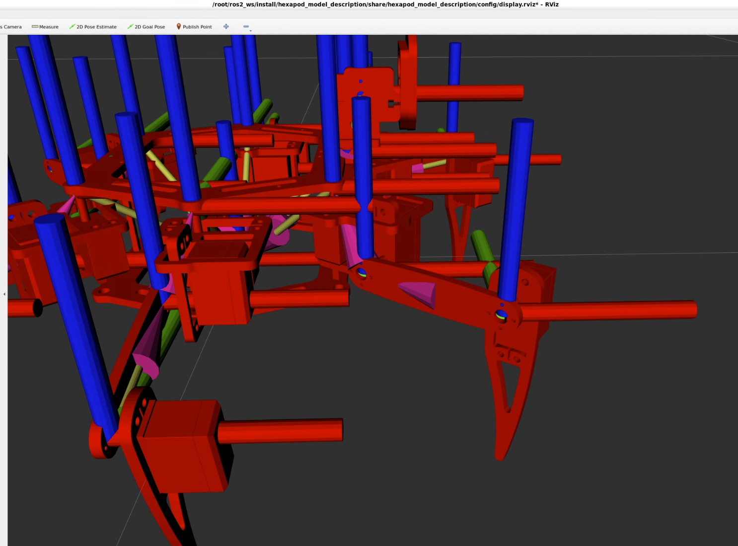
Task: Click the magenta cone on the right leg
Action: tap(420, 293)
